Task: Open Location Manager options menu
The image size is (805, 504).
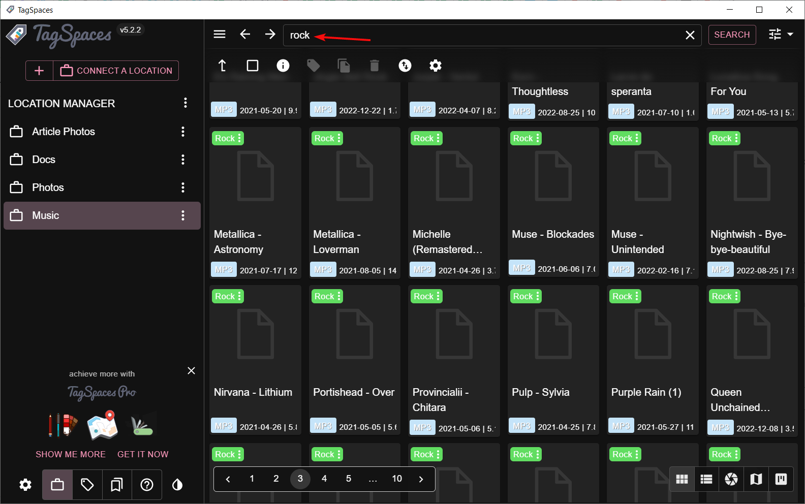Action: 185,103
